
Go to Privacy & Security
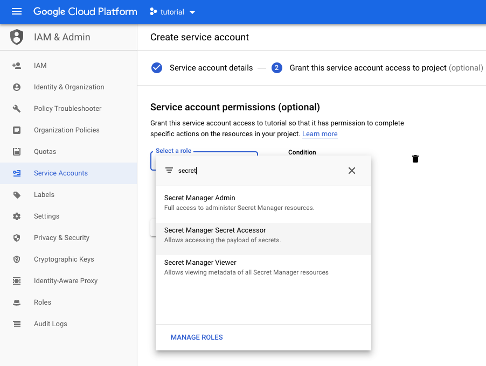pyautogui.click(x=68, y=238)
